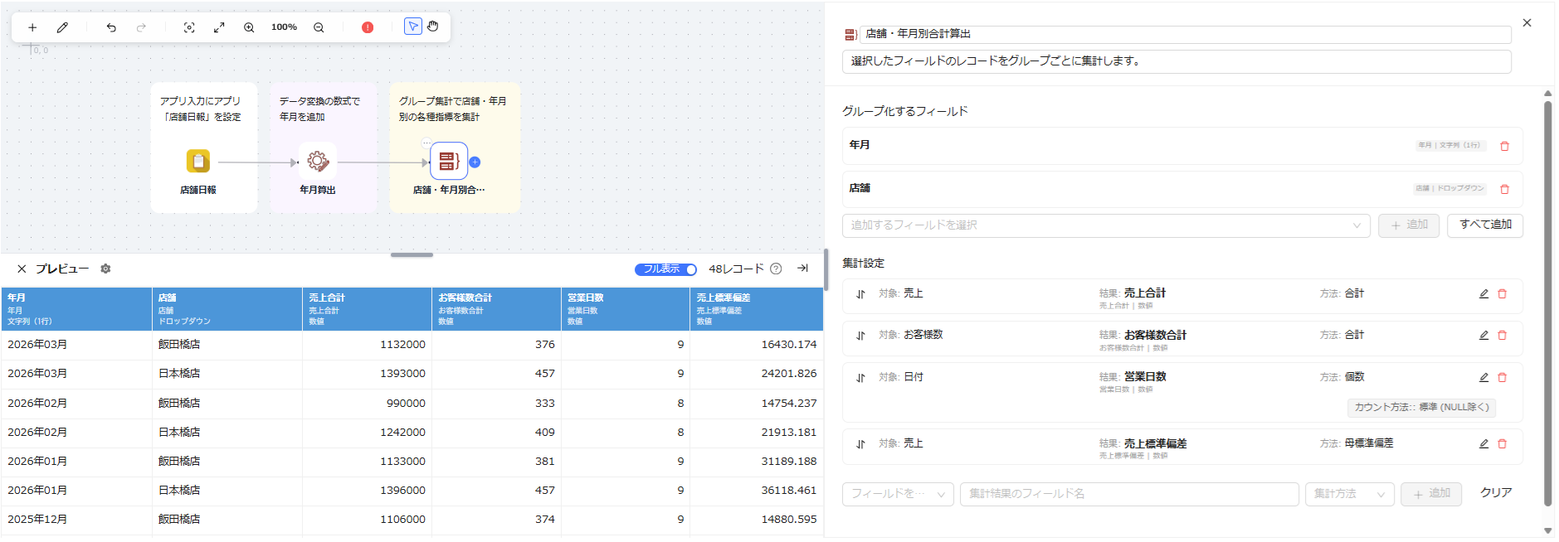Click the 追加 button in aggregation settings
The height and width of the screenshot is (542, 1559).
1431,494
